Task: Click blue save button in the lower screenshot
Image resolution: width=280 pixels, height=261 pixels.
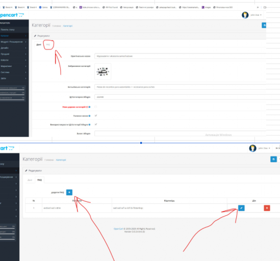Action: 273,159
